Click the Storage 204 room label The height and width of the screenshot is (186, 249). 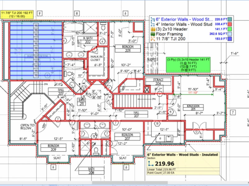(158, 82)
